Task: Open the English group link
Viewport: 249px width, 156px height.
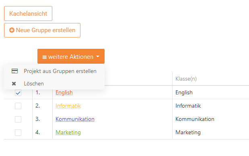Action: coord(64,92)
